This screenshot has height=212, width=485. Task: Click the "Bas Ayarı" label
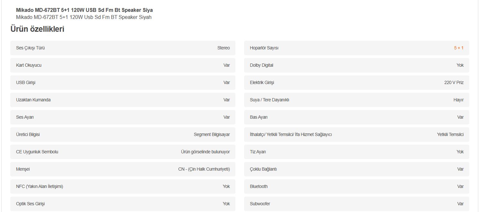[259, 117]
